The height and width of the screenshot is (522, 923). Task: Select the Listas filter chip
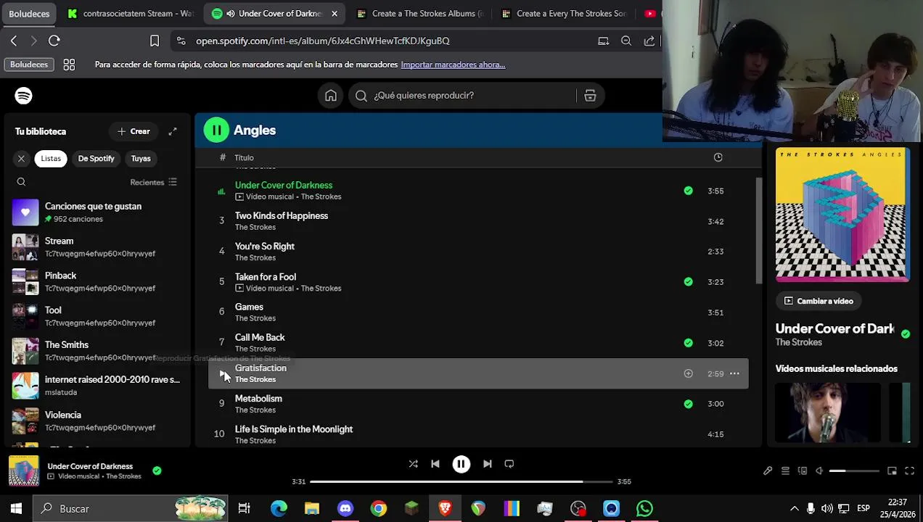pos(51,159)
